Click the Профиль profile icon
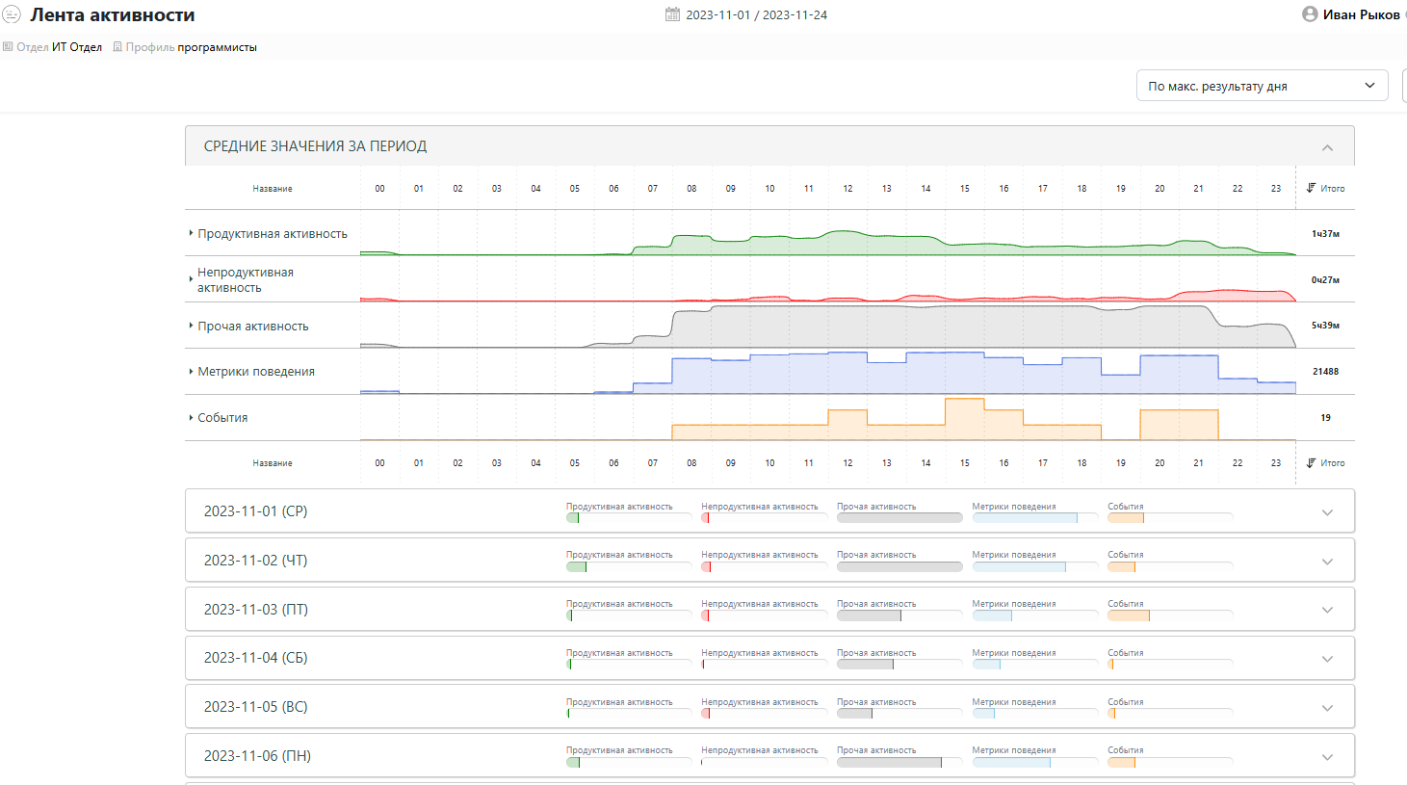The width and height of the screenshot is (1407, 785). tap(117, 46)
